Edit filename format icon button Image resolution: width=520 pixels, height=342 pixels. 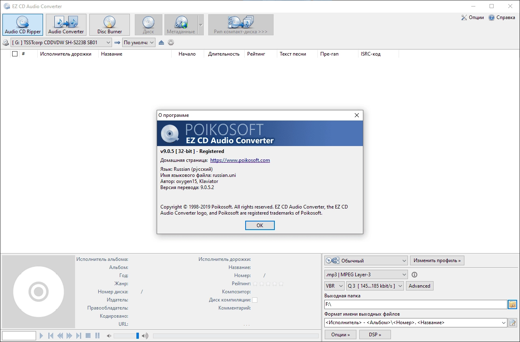[x=513, y=323]
